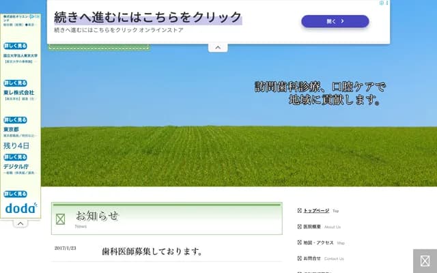This screenshot has width=437, height=273.
Task: Open 地図・アクセス Map menu item
Action: [324, 243]
